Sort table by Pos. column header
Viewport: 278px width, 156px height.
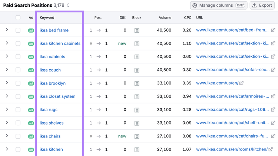98,17
